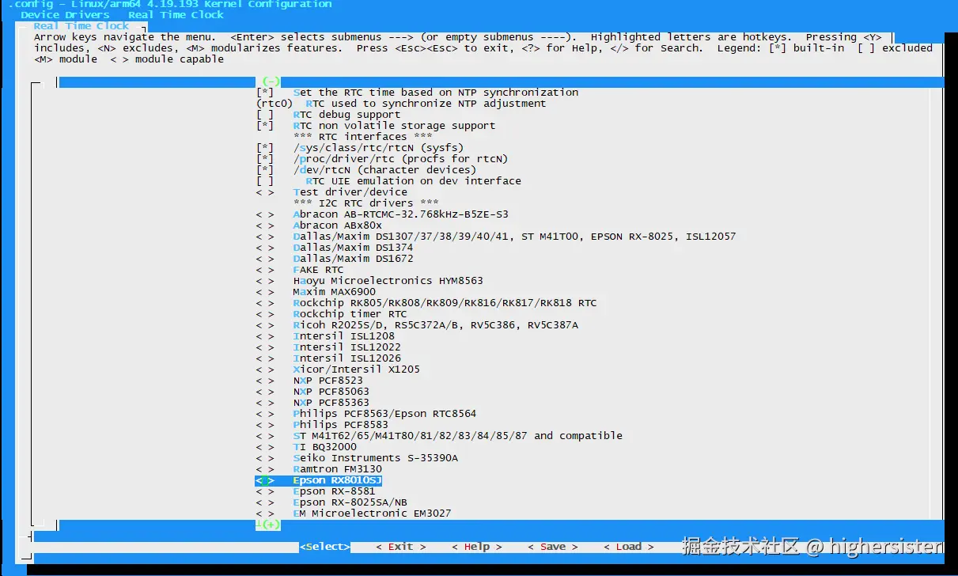Select EM Microelectronic EM3027 entry
This screenshot has width=958, height=576.
tap(372, 513)
